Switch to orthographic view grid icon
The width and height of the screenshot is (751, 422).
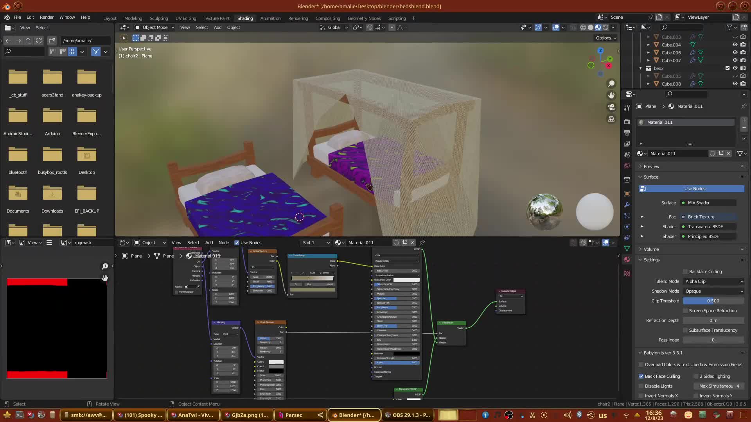click(611, 119)
